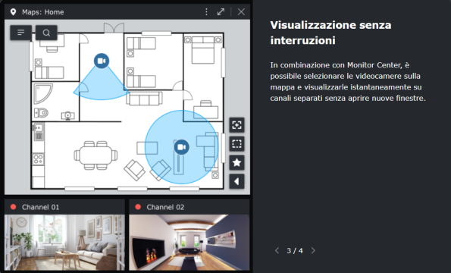Go to the next tutorial page

pos(313,250)
